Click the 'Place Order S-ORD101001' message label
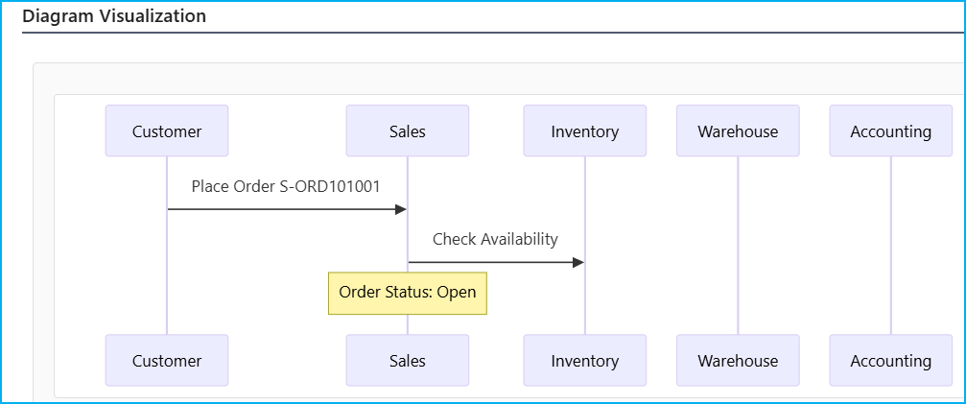966x404 pixels. [x=286, y=186]
